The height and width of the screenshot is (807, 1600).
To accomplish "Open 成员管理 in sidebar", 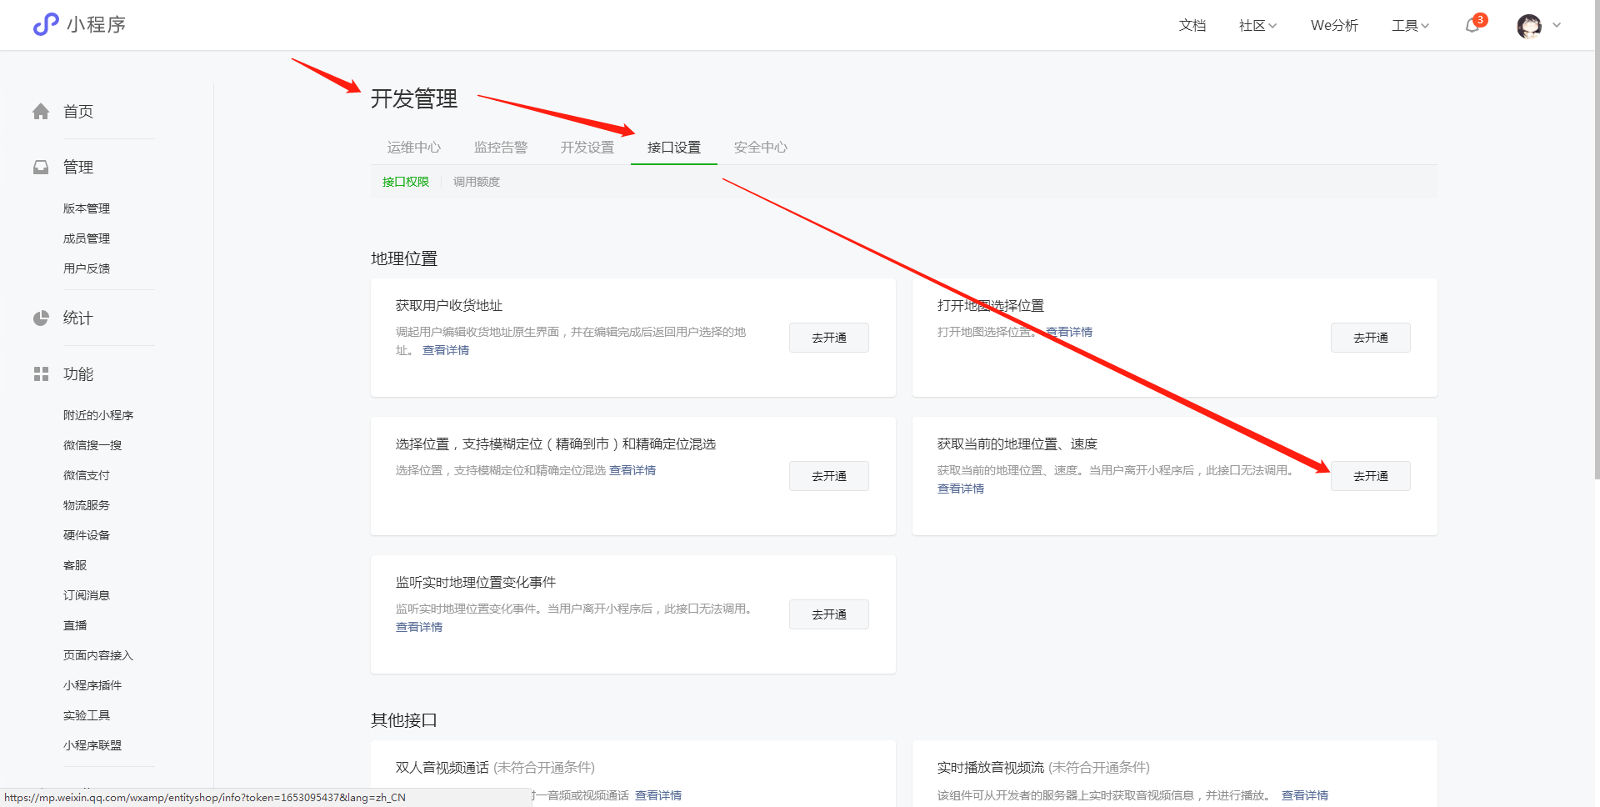I will tap(87, 238).
